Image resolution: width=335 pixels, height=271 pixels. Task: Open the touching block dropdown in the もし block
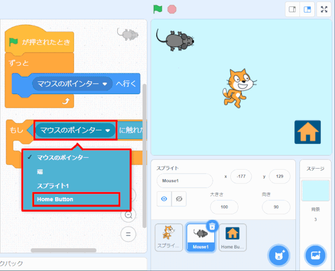tap(75, 130)
